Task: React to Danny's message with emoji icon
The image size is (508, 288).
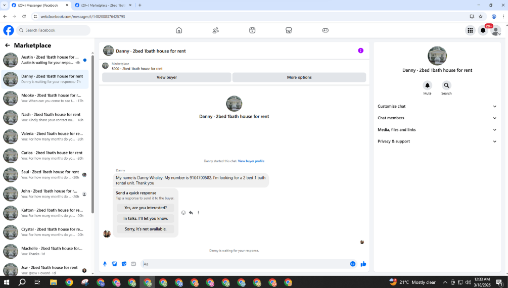Action: pyautogui.click(x=183, y=213)
